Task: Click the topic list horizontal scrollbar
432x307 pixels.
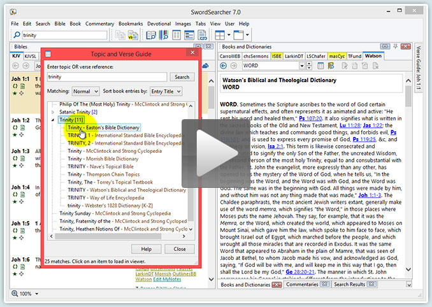Action: coord(108,236)
